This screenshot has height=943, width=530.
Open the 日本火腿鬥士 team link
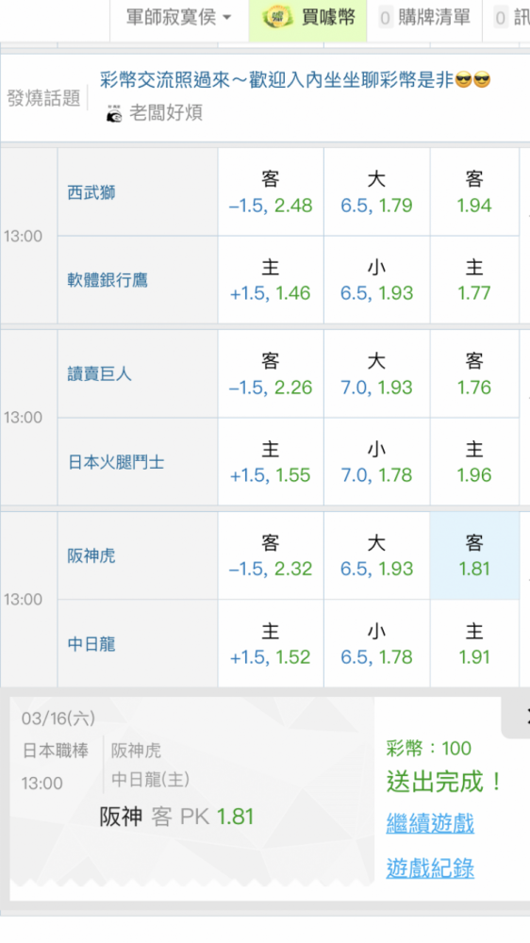116,462
